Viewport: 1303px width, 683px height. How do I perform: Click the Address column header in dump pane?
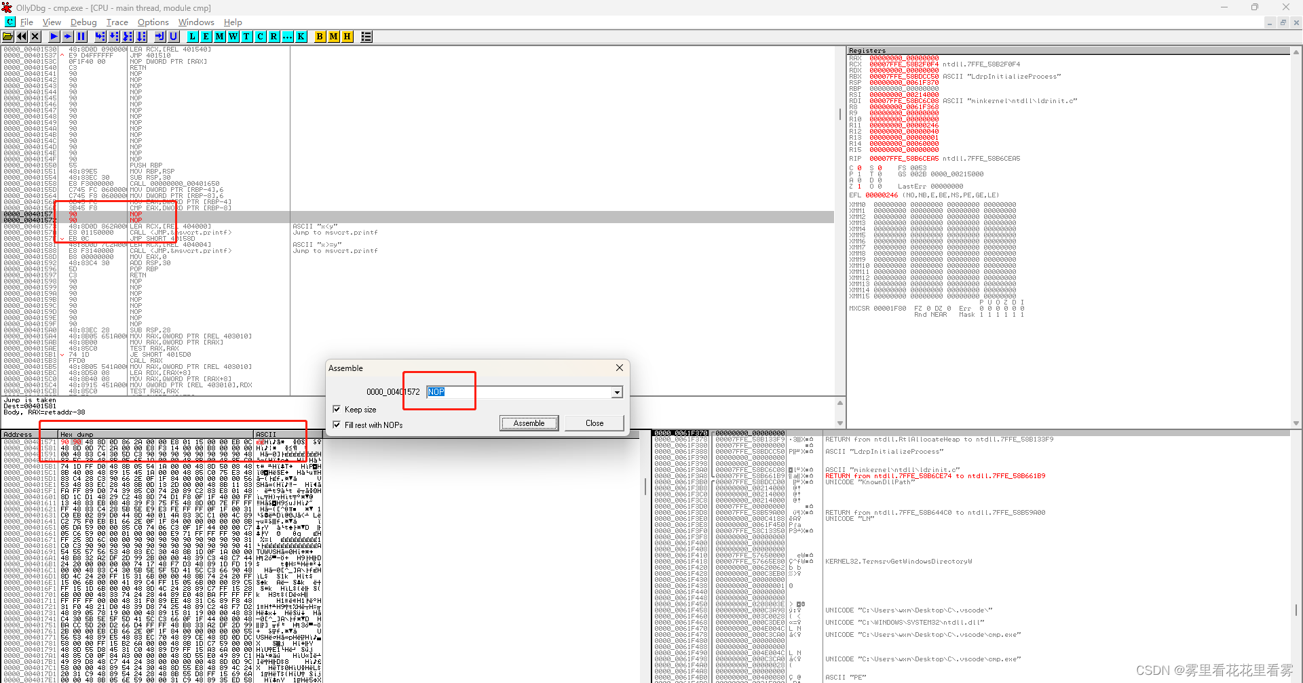(x=30, y=434)
